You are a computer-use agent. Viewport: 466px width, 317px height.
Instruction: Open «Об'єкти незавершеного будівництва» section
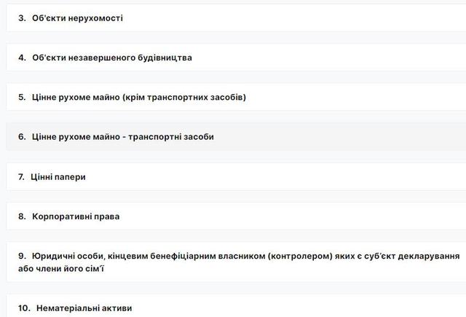pyautogui.click(x=112, y=57)
